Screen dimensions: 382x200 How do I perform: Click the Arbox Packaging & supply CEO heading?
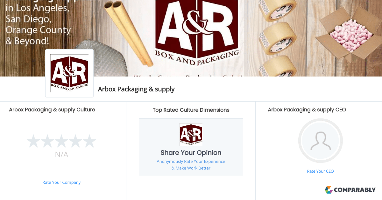(307, 110)
